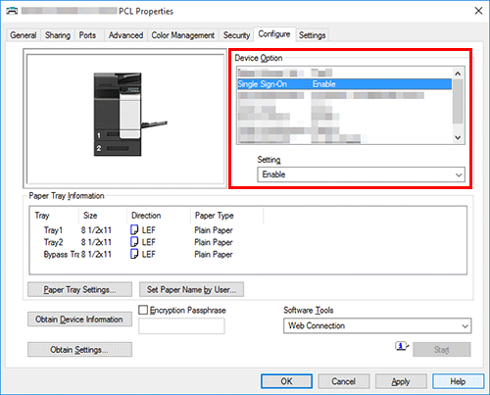This screenshot has height=395, width=490.
Task: Click tray 2 on the printer illustration
Action: 118,148
